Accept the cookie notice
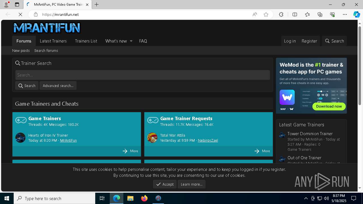The image size is (363, 204). pyautogui.click(x=165, y=184)
